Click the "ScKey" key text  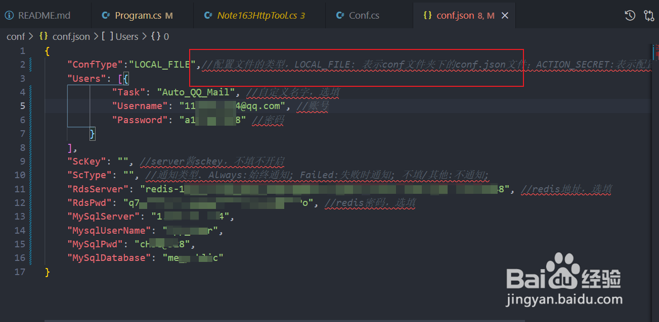tap(86, 162)
